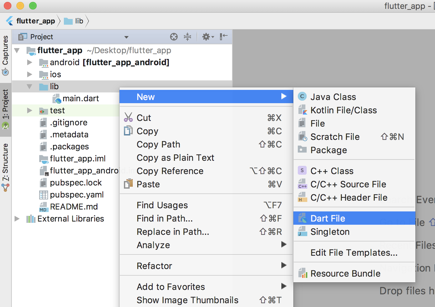Click lib label in the breadcrumb bar
Screen dimensions: 435x307
pyautogui.click(x=79, y=21)
